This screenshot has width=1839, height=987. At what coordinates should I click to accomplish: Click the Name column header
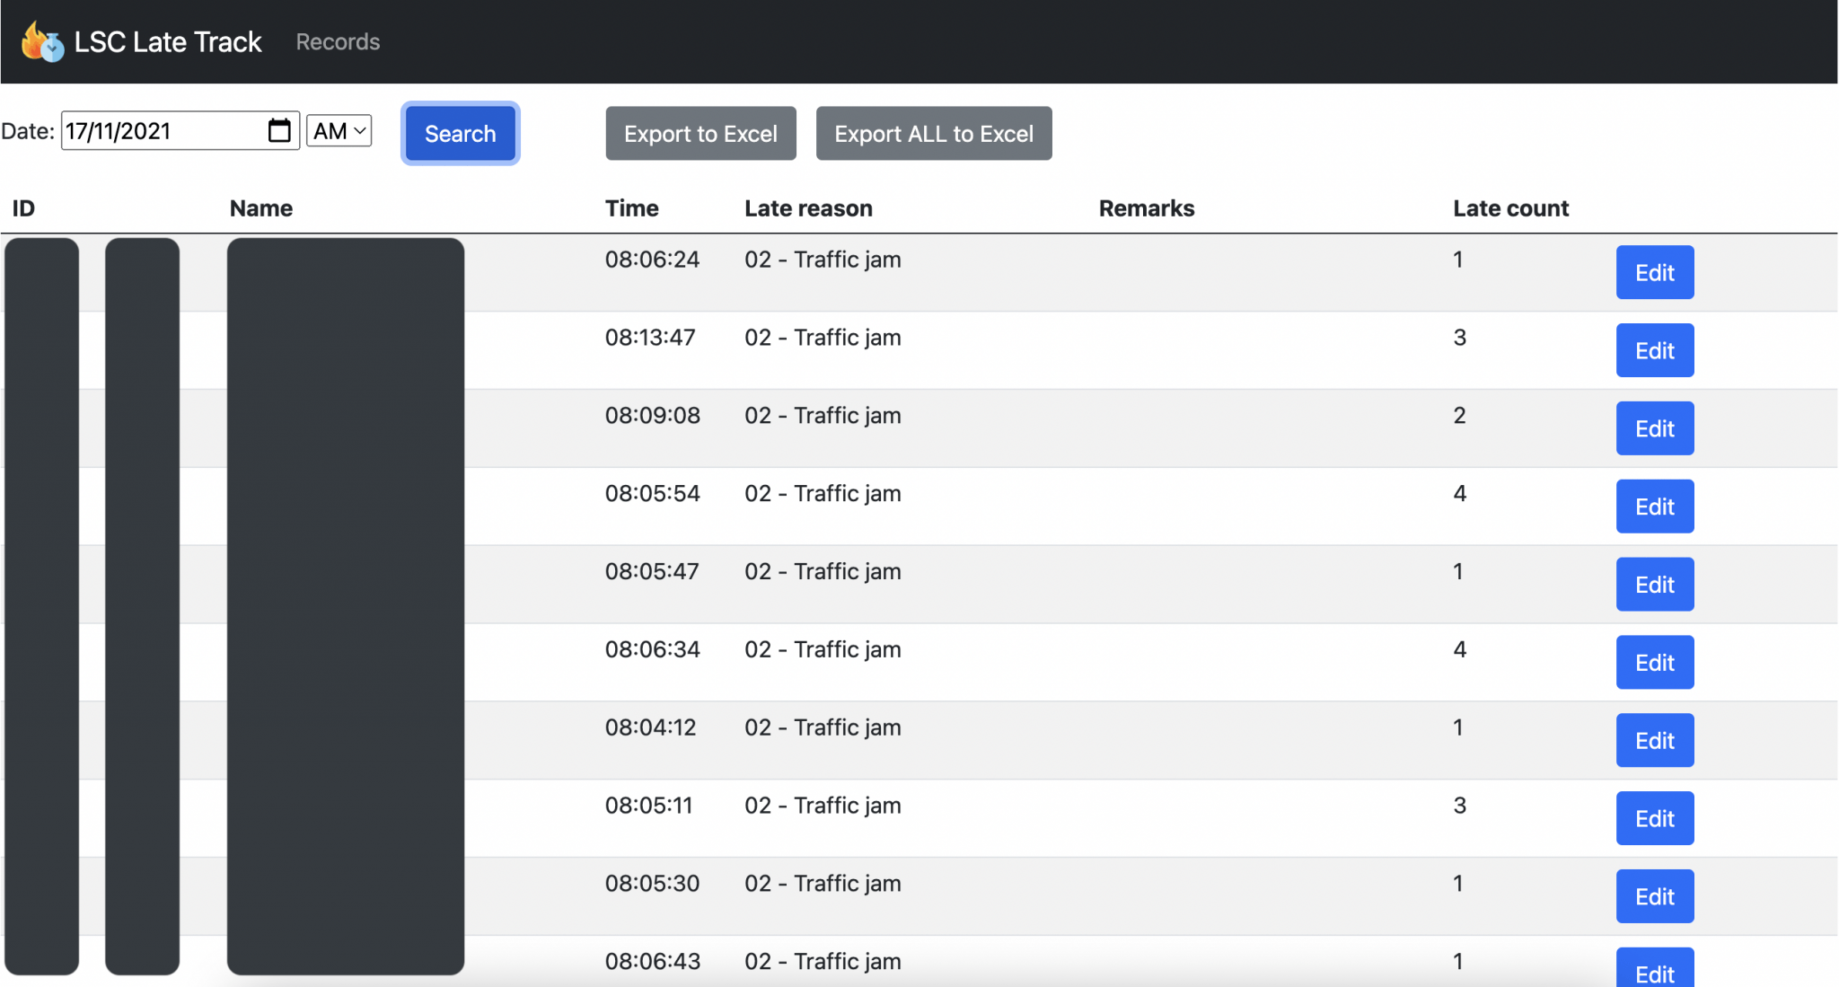tap(260, 207)
